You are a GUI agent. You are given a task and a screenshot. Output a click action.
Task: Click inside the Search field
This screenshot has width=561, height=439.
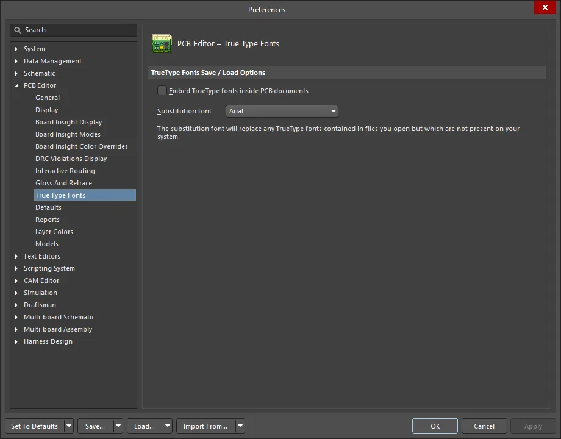(73, 30)
